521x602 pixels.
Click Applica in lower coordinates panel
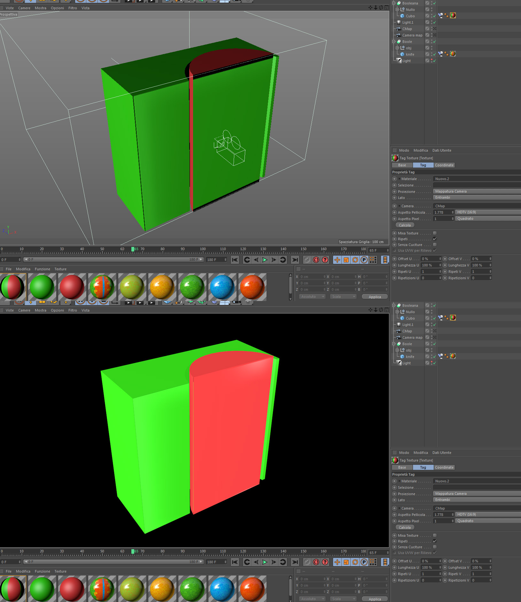[375, 599]
